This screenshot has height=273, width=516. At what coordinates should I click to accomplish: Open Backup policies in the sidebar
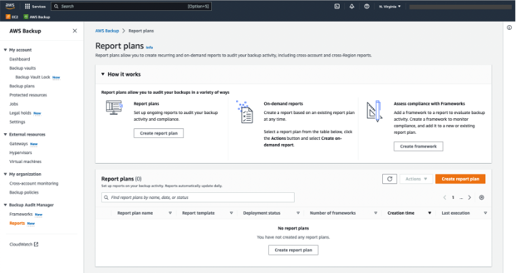tap(24, 192)
